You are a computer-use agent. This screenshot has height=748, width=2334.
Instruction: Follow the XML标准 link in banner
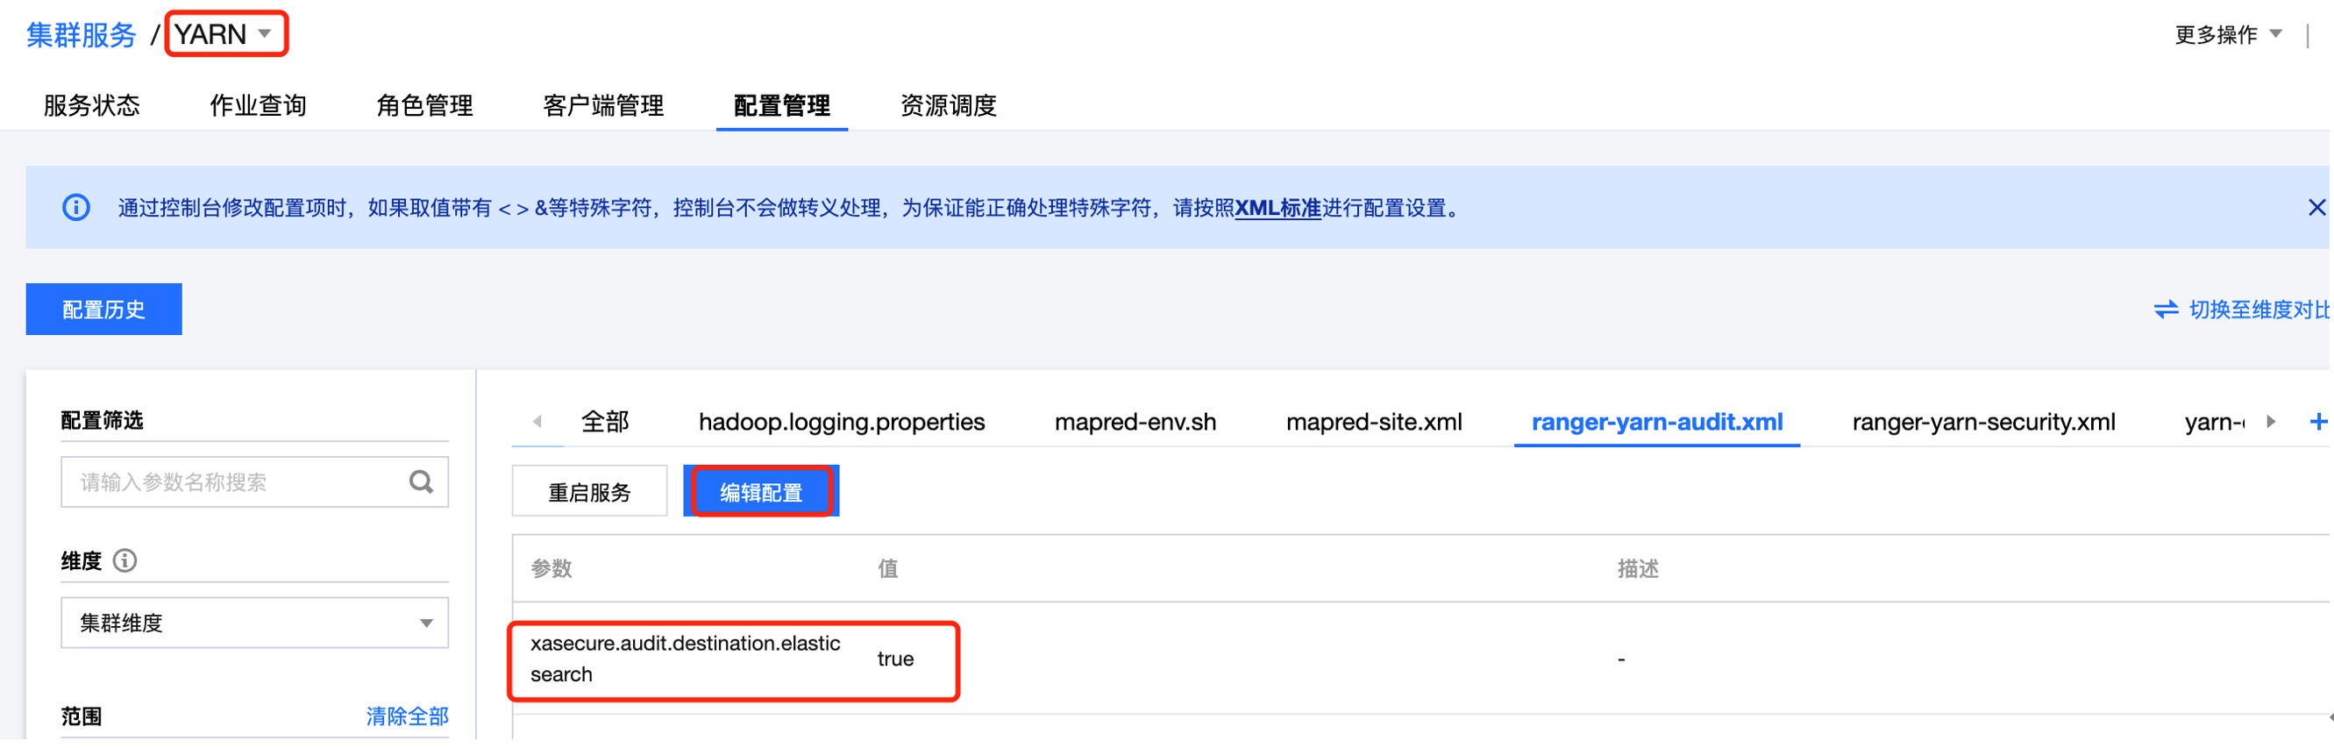[1277, 209]
